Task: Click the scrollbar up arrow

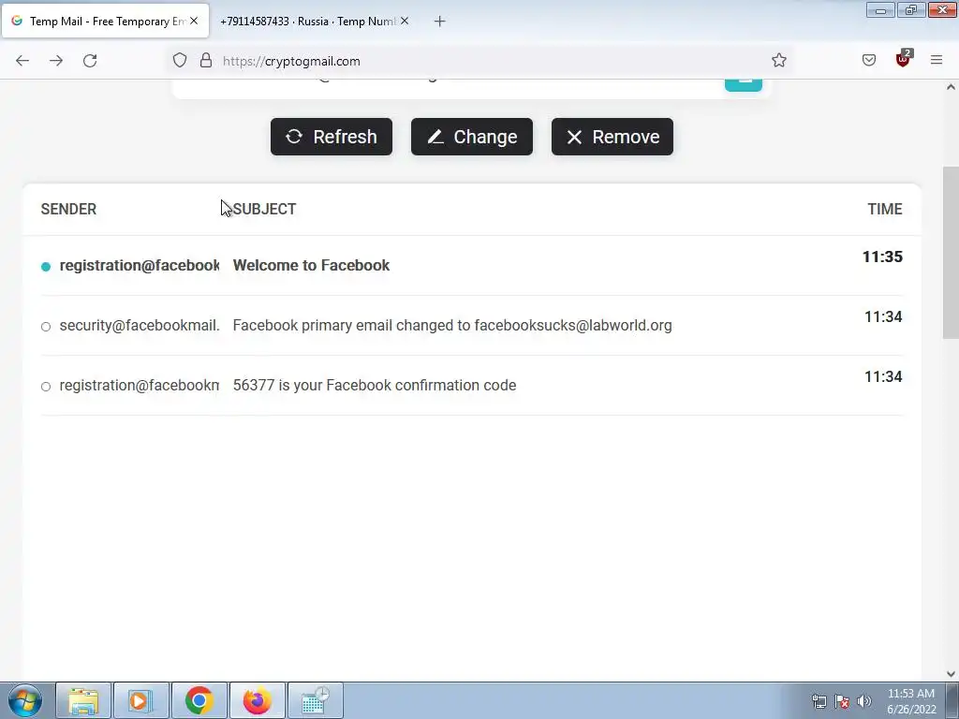Action: point(951,87)
